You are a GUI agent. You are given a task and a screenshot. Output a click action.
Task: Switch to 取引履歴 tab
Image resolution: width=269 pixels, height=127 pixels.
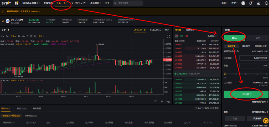(x=37, y=108)
